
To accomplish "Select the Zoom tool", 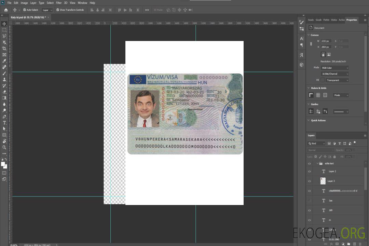I will tap(4, 147).
